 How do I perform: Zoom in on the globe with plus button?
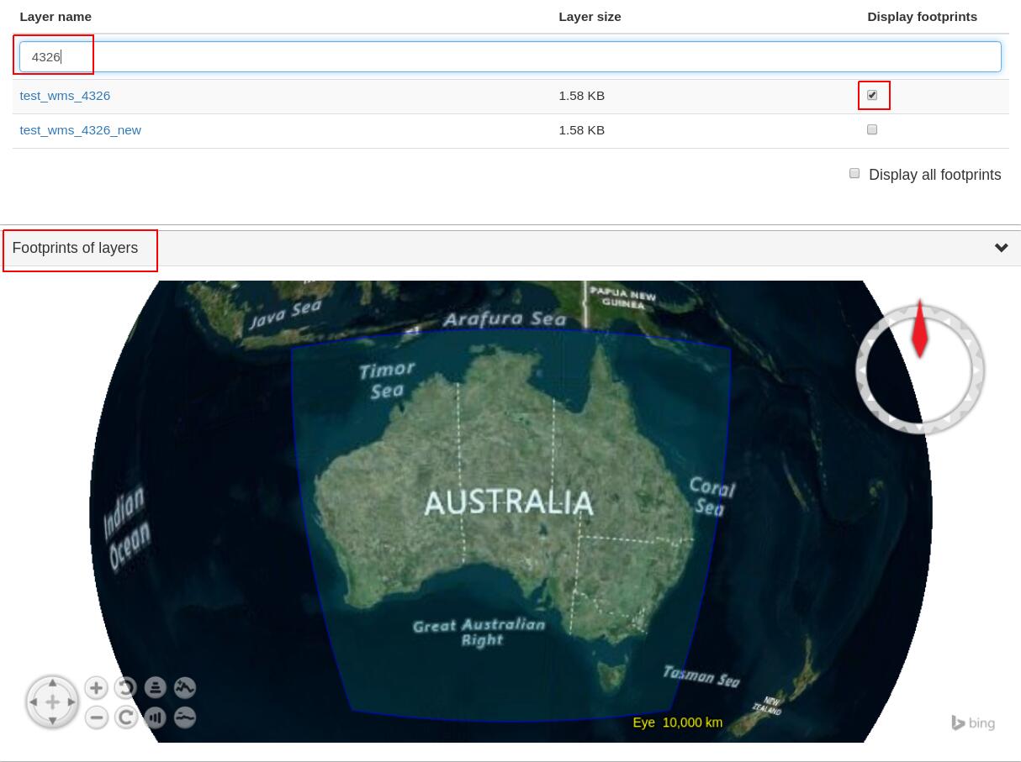pos(97,688)
